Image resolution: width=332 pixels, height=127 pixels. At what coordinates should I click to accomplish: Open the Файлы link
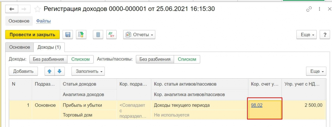pyautogui.click(x=43, y=21)
